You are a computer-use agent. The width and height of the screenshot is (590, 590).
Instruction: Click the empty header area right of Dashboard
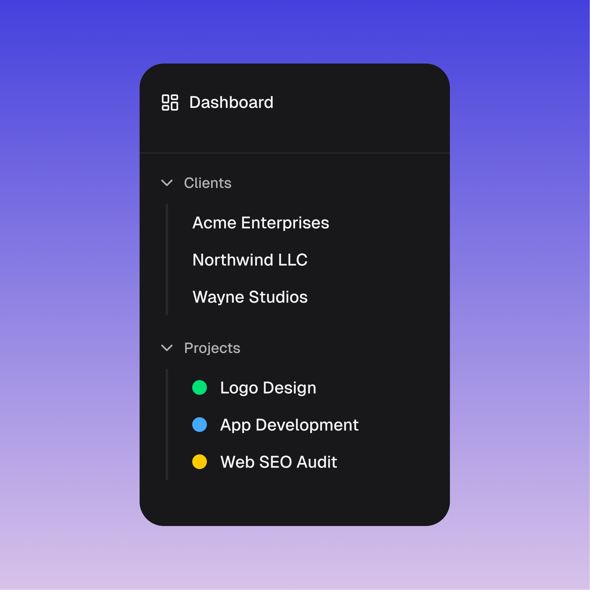pyautogui.click(x=366, y=102)
